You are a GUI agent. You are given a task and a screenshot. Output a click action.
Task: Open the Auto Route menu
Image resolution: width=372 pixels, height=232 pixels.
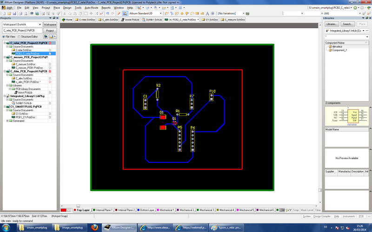pos(91,8)
